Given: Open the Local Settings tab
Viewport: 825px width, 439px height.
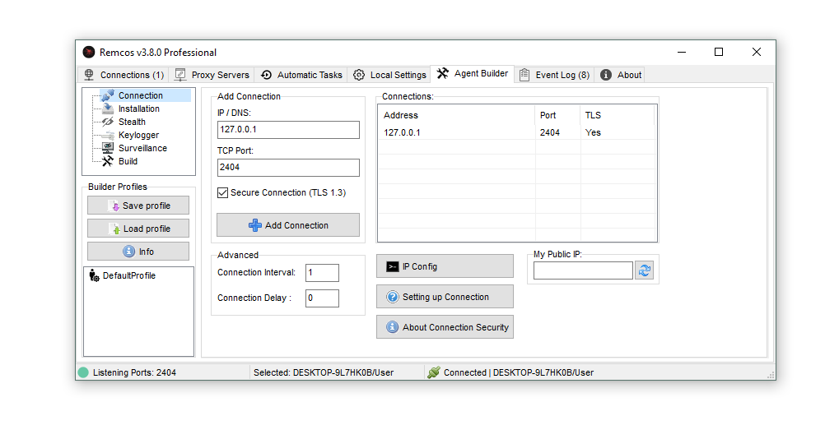Looking at the screenshot, I should pos(389,75).
